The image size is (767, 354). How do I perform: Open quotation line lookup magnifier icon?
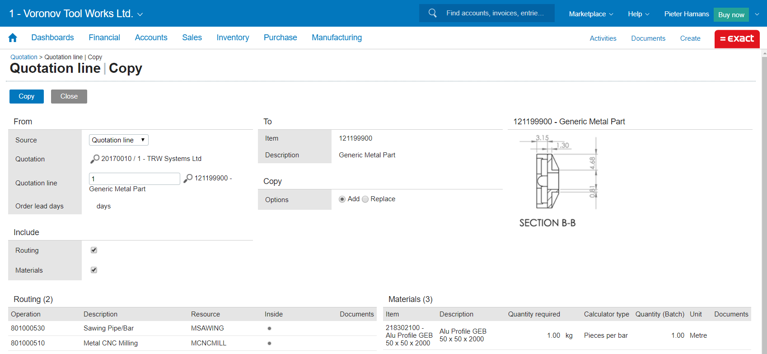[x=188, y=178]
